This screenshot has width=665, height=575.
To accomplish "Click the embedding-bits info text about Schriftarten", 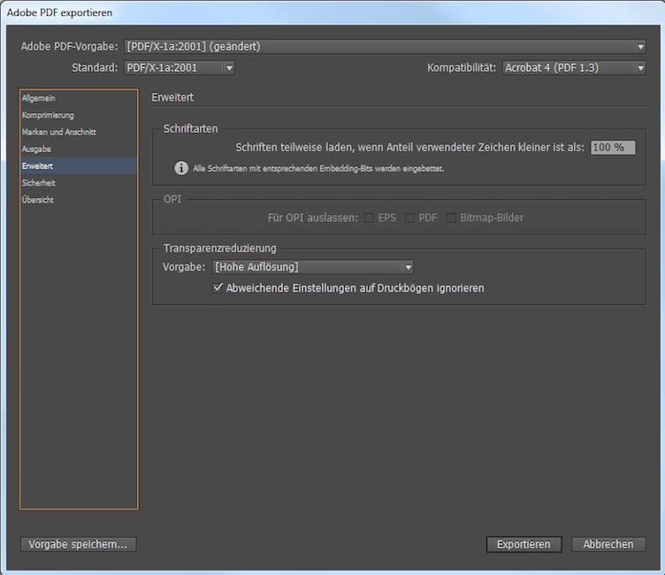I will pos(318,168).
